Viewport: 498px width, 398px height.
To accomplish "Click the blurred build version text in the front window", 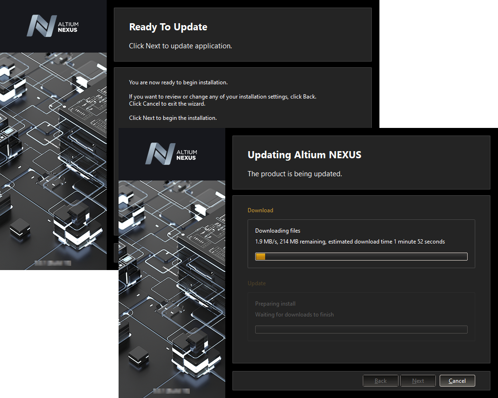I will point(171,391).
